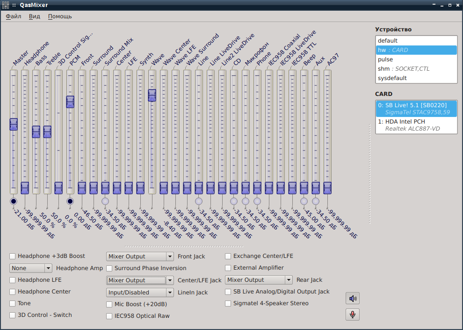Toggle the Aux mute switch circle
Screen dimensions: 463x330
click(316, 201)
